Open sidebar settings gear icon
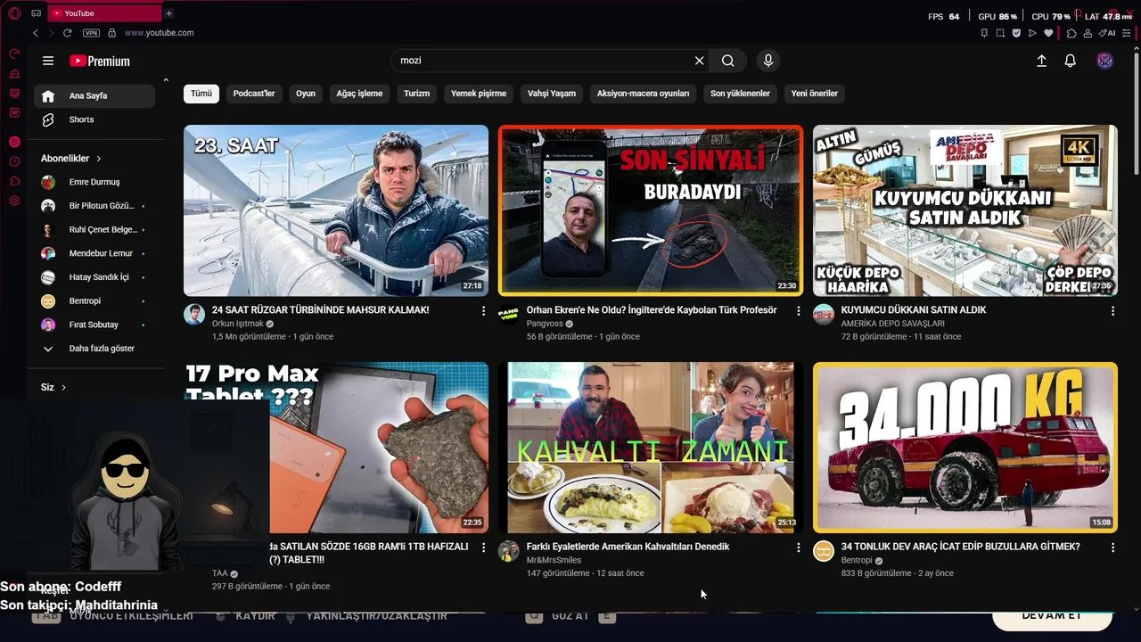The height and width of the screenshot is (642, 1141). (14, 201)
